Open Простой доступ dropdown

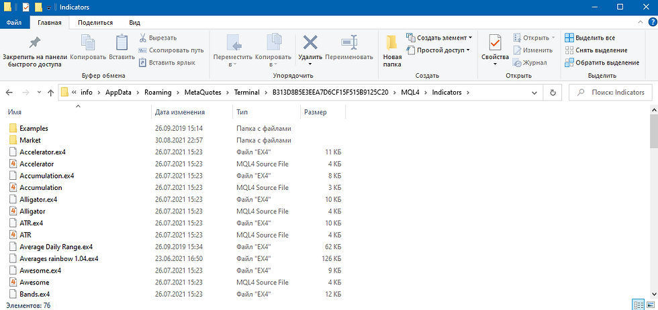coord(438,50)
